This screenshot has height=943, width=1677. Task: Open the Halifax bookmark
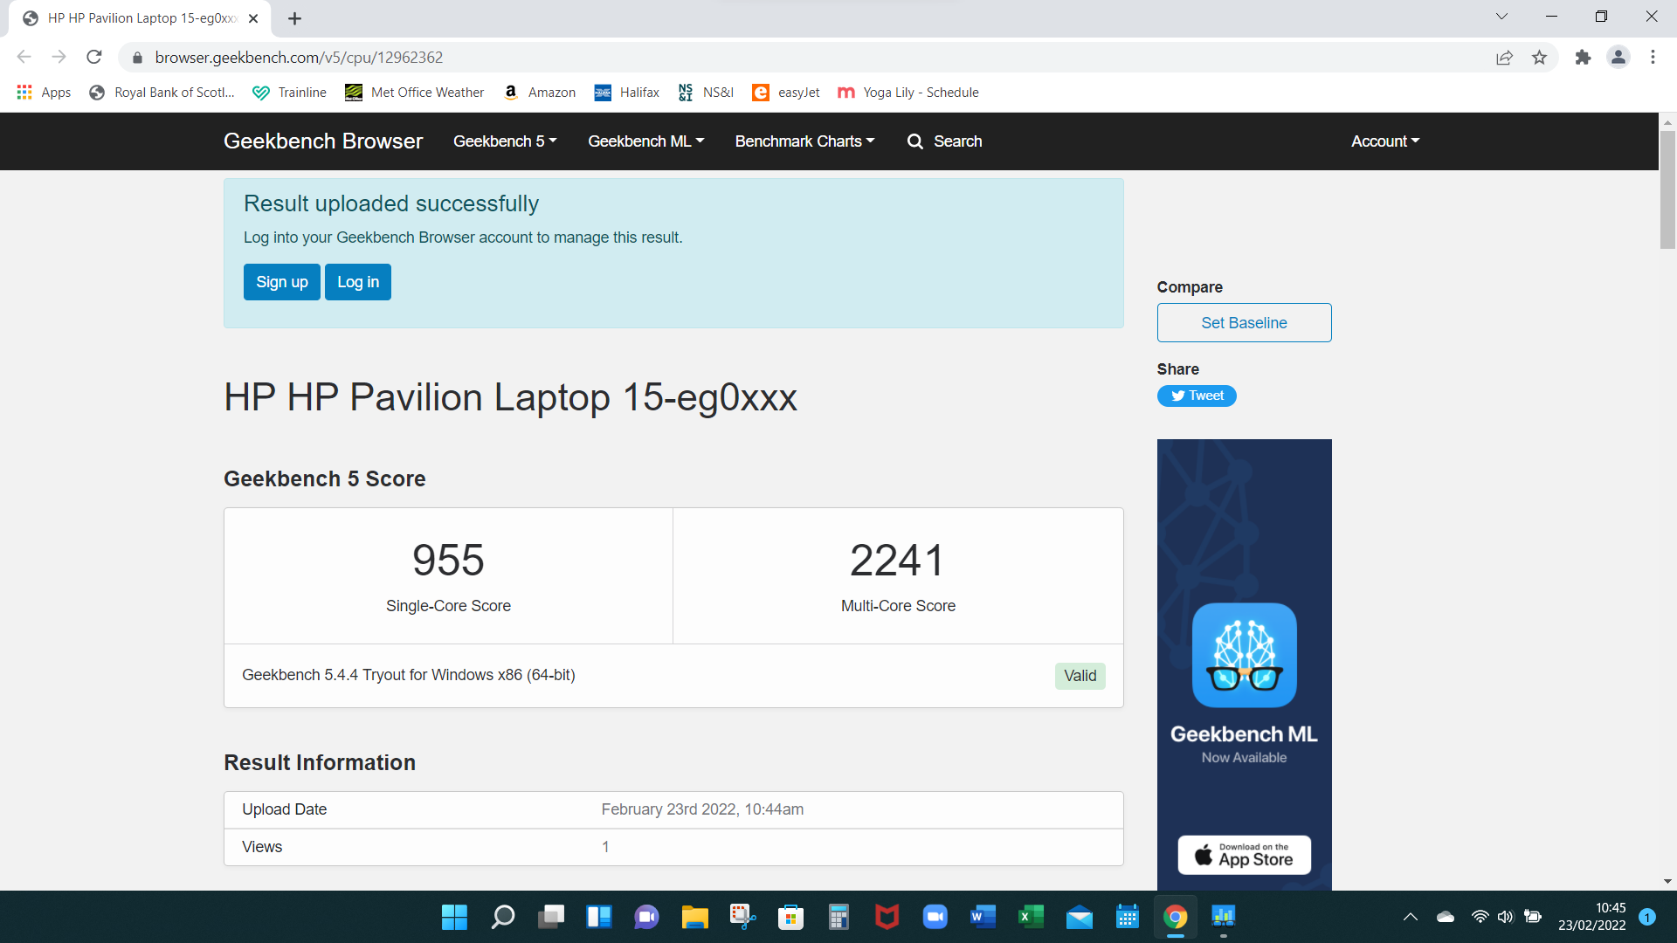626,93
